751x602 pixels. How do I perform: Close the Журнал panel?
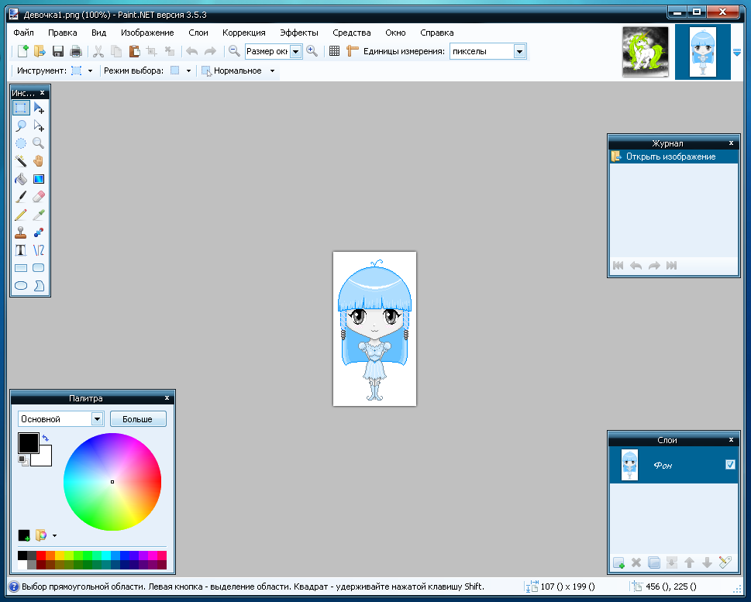pos(731,143)
